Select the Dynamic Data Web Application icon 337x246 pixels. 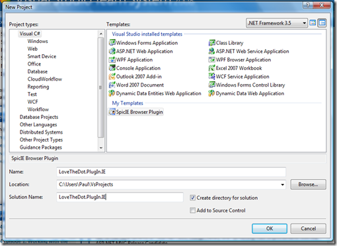[x=212, y=93]
